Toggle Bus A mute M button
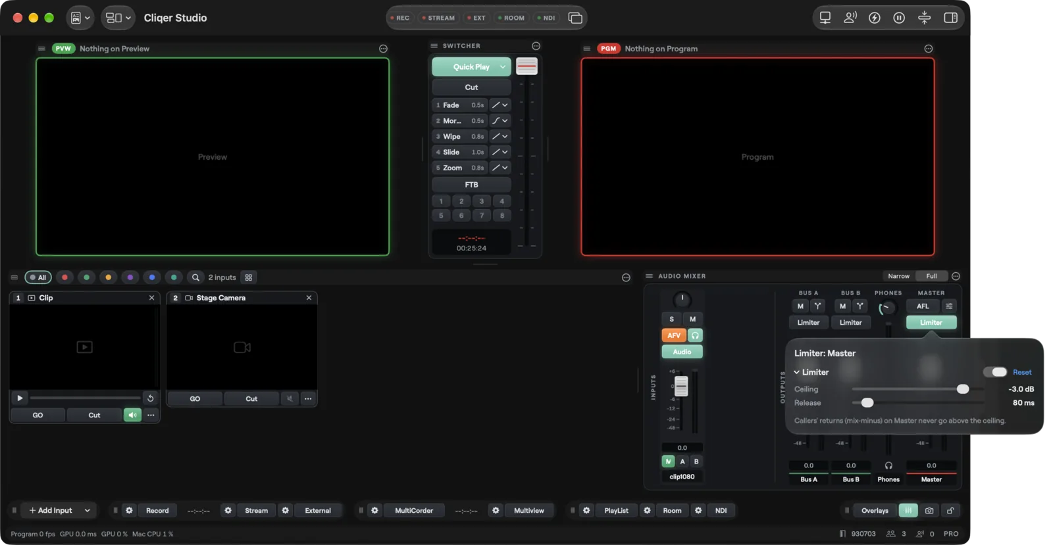This screenshot has width=1053, height=545. (x=800, y=306)
